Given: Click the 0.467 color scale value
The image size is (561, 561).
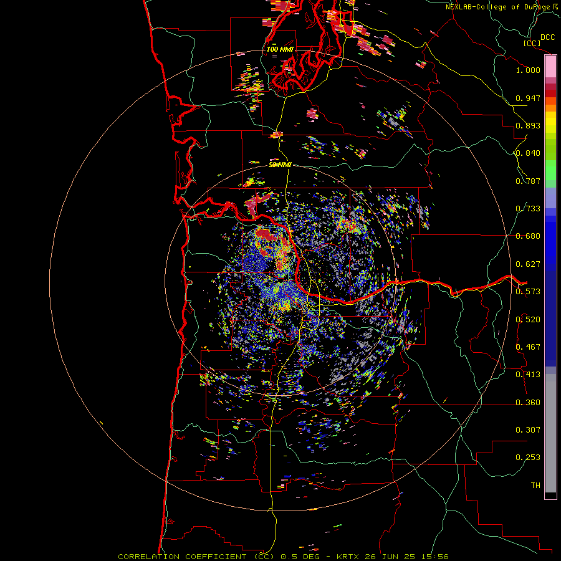Looking at the screenshot, I should [x=528, y=347].
